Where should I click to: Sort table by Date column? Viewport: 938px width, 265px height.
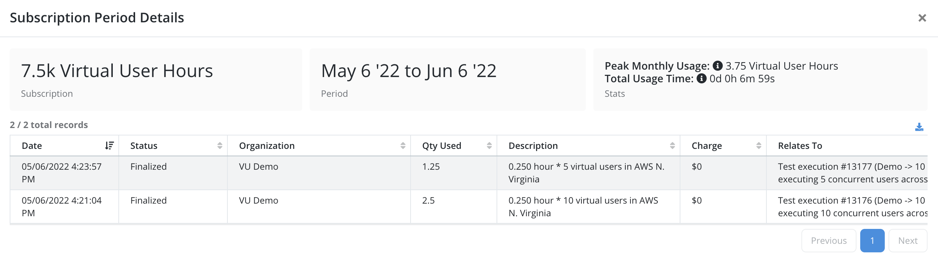click(x=109, y=146)
